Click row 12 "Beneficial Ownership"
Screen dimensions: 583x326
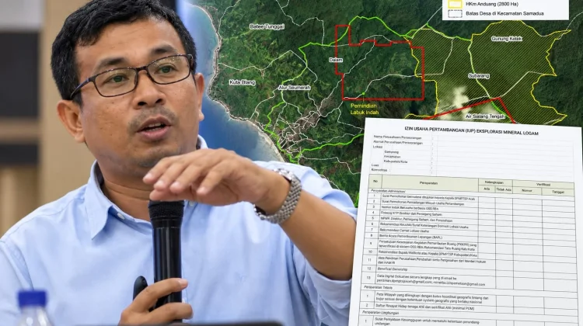[x=392, y=269]
